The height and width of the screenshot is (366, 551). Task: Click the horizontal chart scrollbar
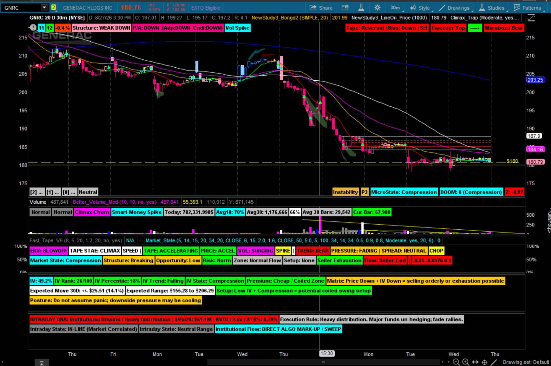tap(323, 362)
